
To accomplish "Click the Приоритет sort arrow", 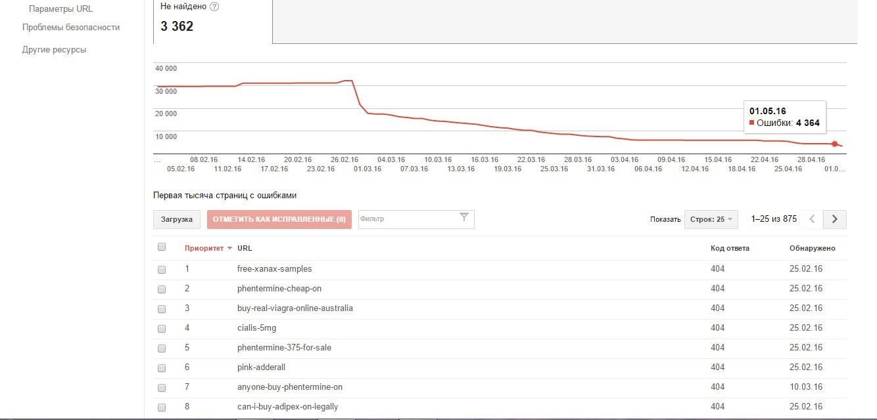I will click(x=229, y=249).
